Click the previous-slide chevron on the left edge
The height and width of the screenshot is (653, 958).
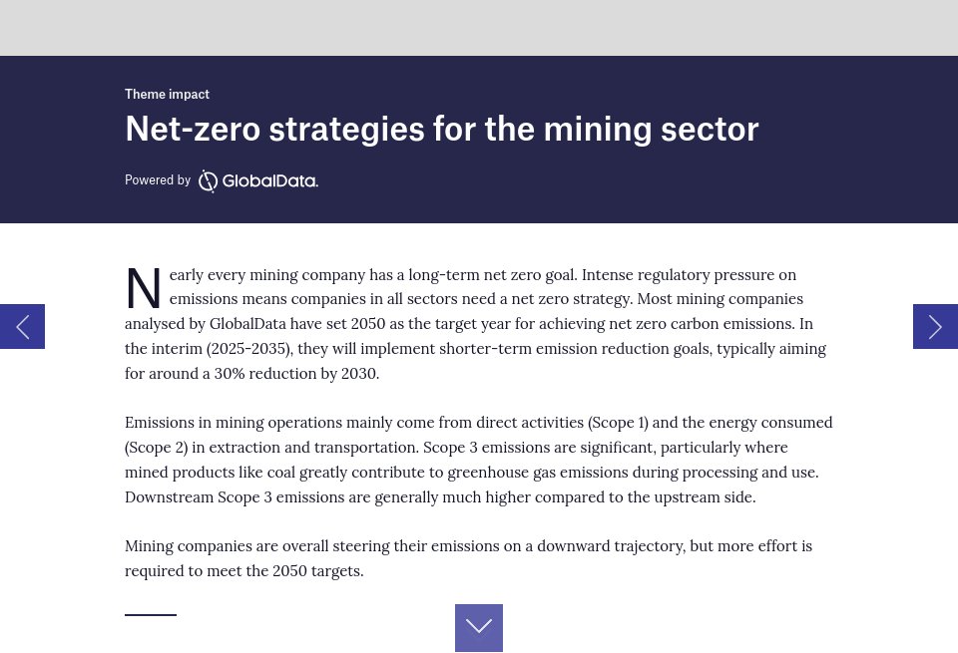pos(22,326)
